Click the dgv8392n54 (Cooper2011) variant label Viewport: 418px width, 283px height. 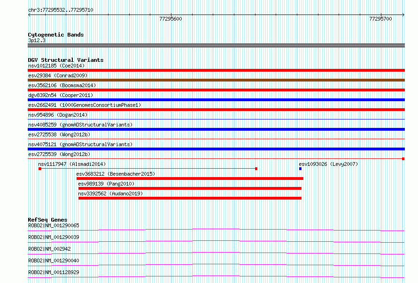point(61,95)
